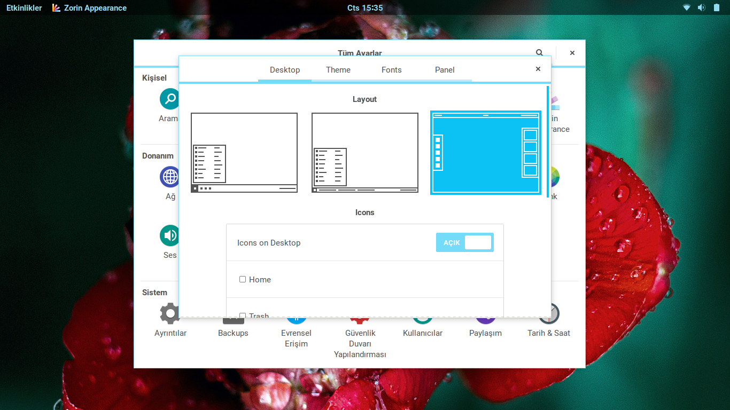
Task: Click the Kullanıcılar label in settings
Action: [x=423, y=333]
